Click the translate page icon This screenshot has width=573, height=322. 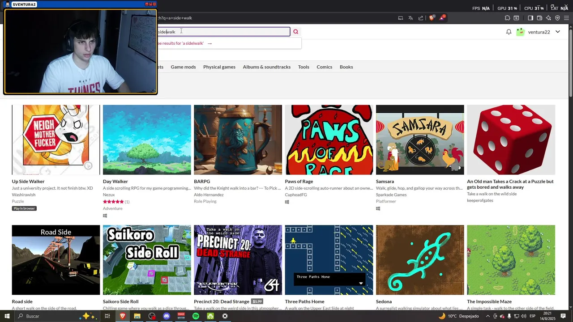click(411, 18)
